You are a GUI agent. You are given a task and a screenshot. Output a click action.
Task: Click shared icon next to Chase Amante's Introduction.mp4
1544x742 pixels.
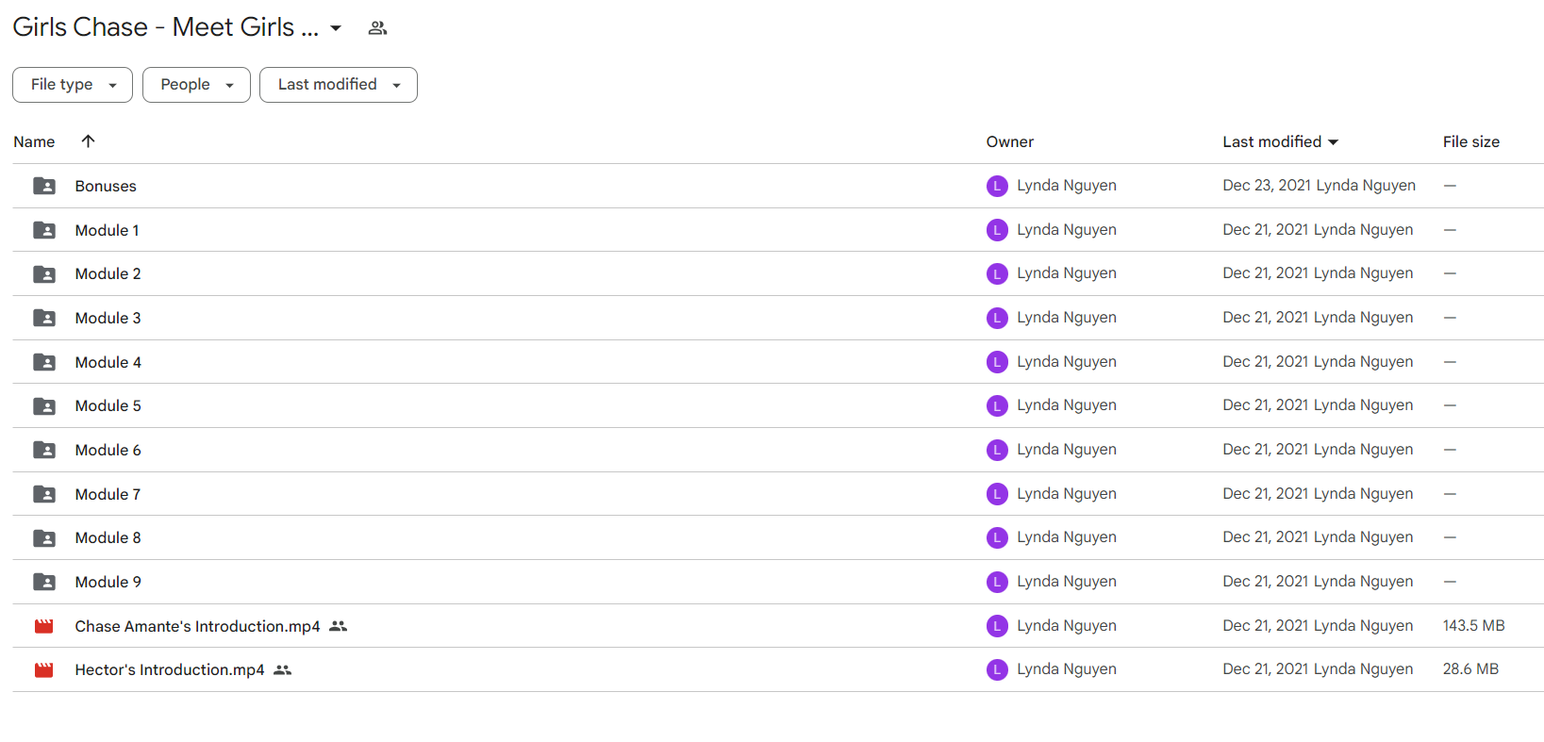point(339,626)
